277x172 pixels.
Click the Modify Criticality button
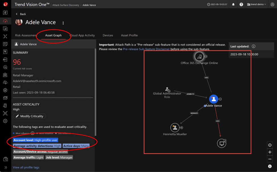(29, 116)
